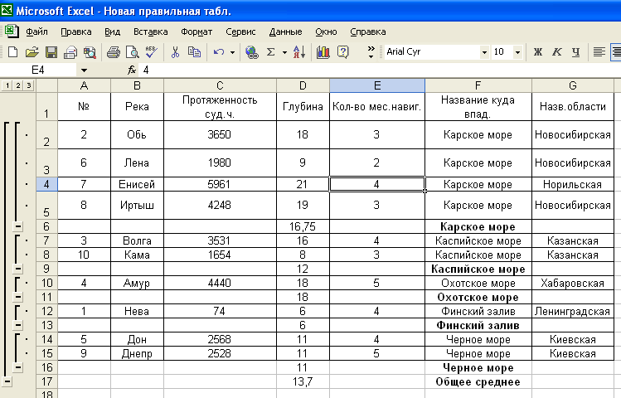
Task: Collapse the Охотское море group
Action: [x=18, y=297]
